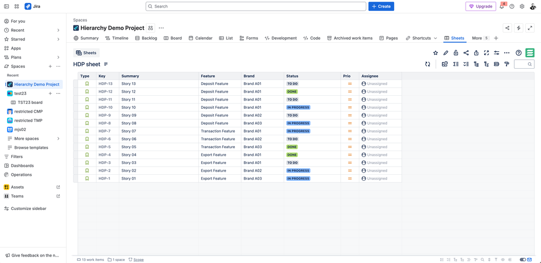Click the Transaction Feature cell for Story 07
The height and width of the screenshot is (263, 541).
[x=220, y=131]
